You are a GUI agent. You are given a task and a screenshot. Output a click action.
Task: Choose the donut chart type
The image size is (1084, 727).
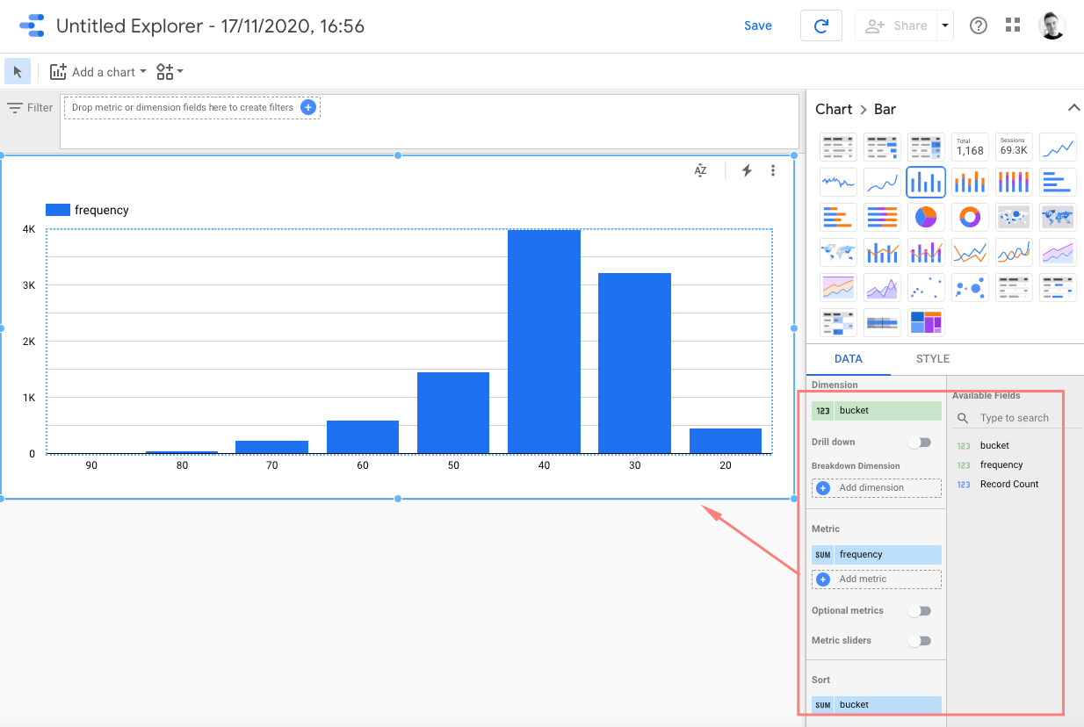click(x=970, y=217)
